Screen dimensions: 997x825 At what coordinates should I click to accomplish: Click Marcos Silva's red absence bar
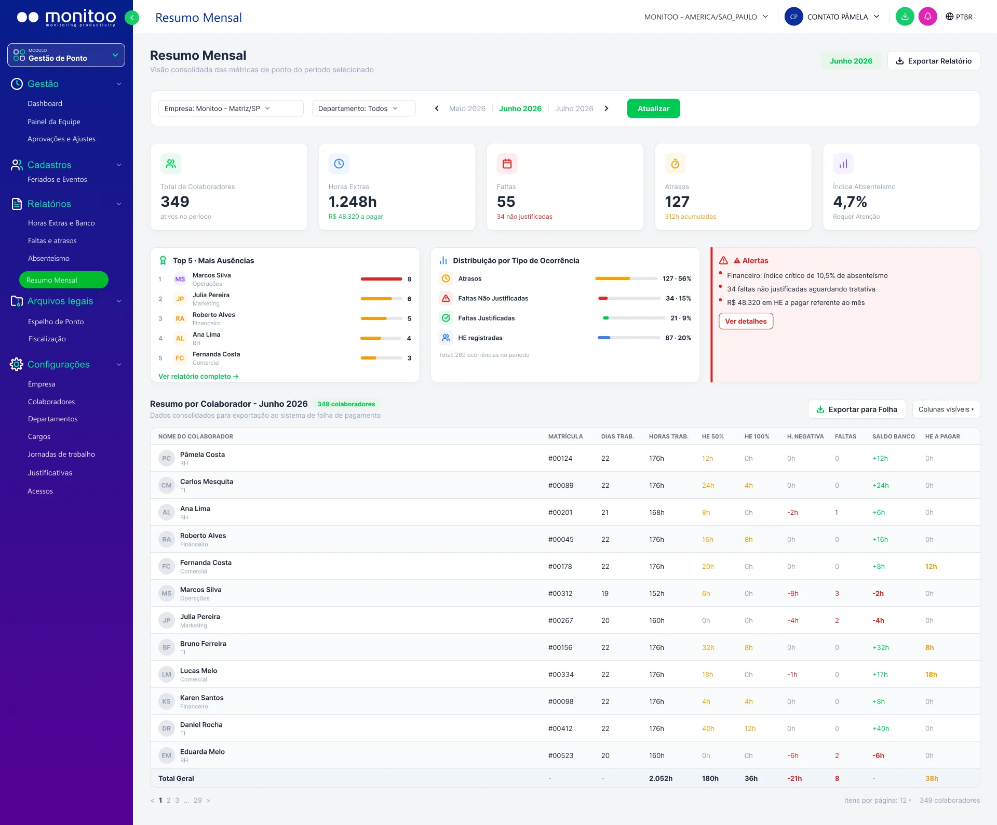coord(381,279)
